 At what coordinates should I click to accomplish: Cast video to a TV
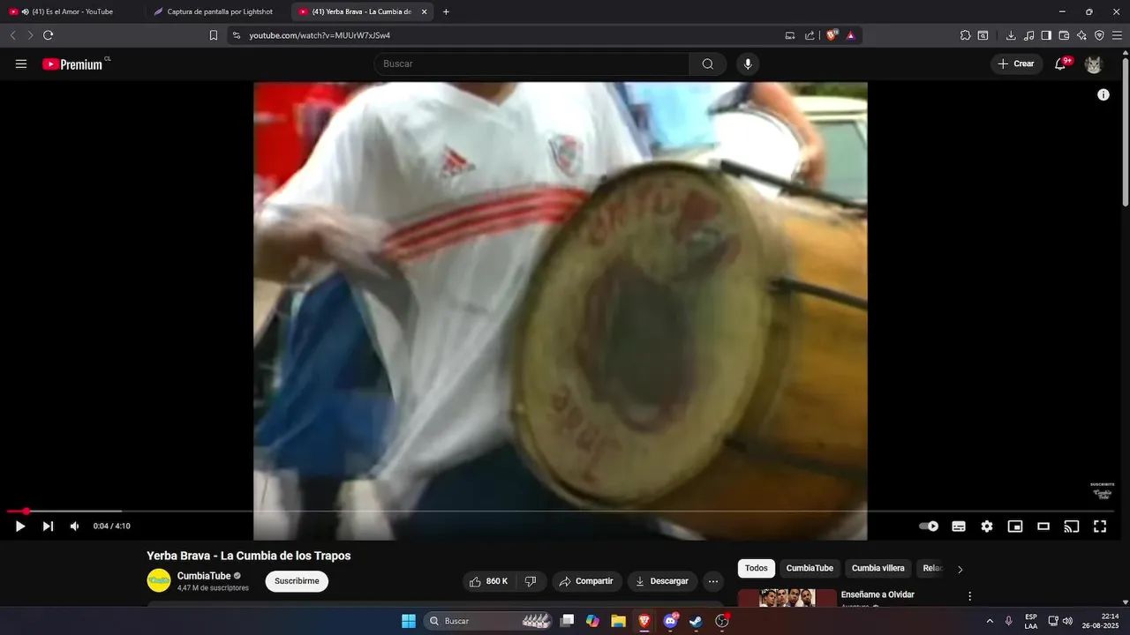tap(1072, 527)
